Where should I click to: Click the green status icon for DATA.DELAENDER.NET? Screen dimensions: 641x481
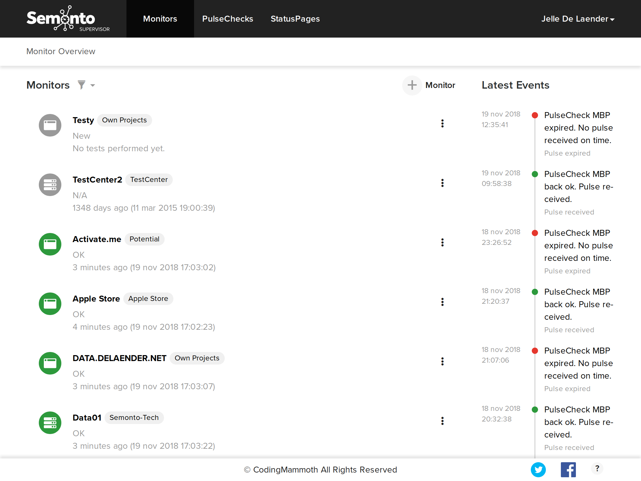50,363
